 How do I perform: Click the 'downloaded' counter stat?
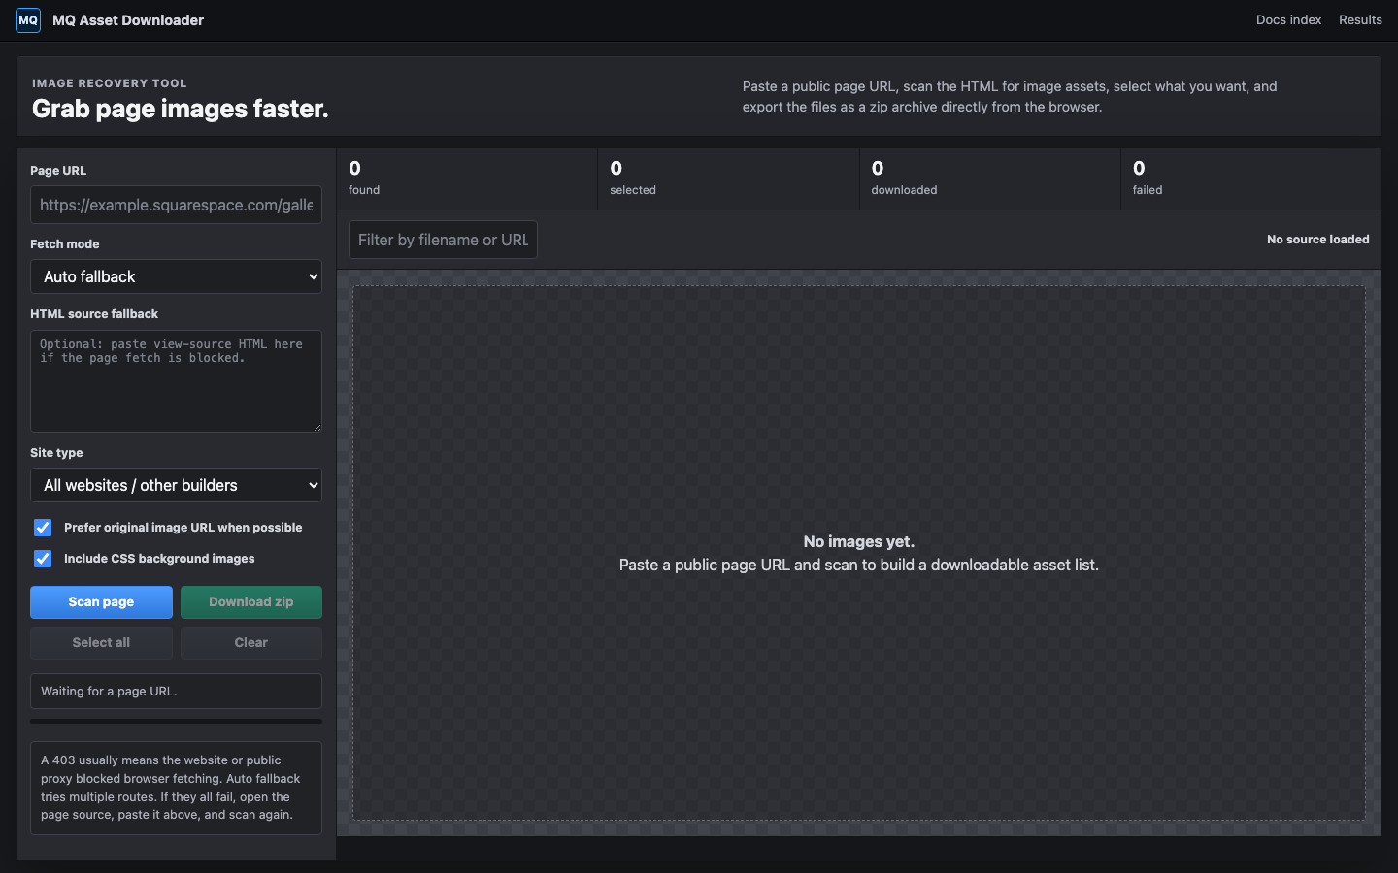[990, 178]
